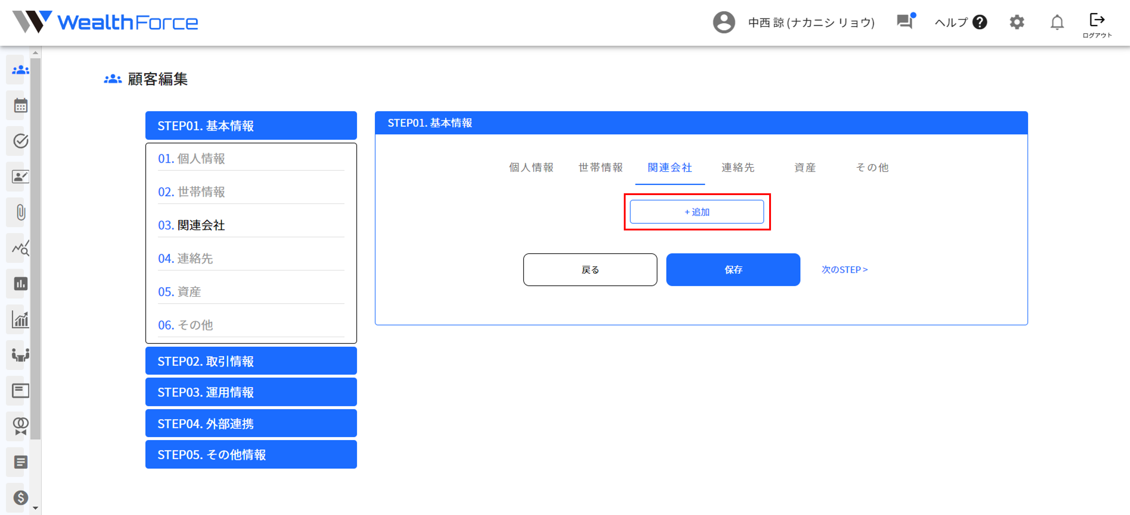The height and width of the screenshot is (515, 1130).
Task: Select 06. その他 in step list
Action: [x=251, y=325]
